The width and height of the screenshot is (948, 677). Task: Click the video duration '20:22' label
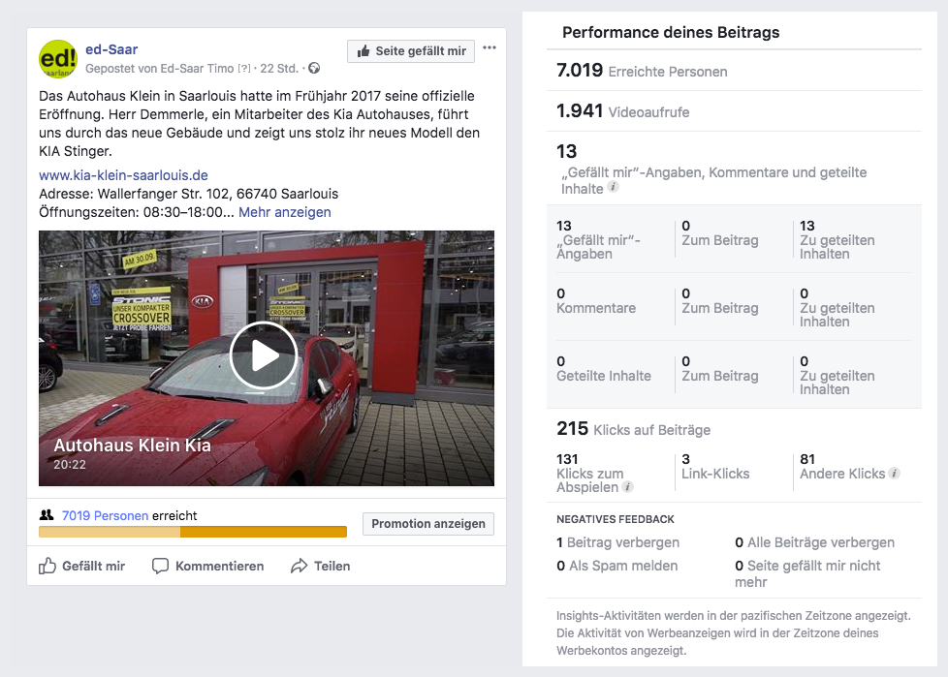70,465
